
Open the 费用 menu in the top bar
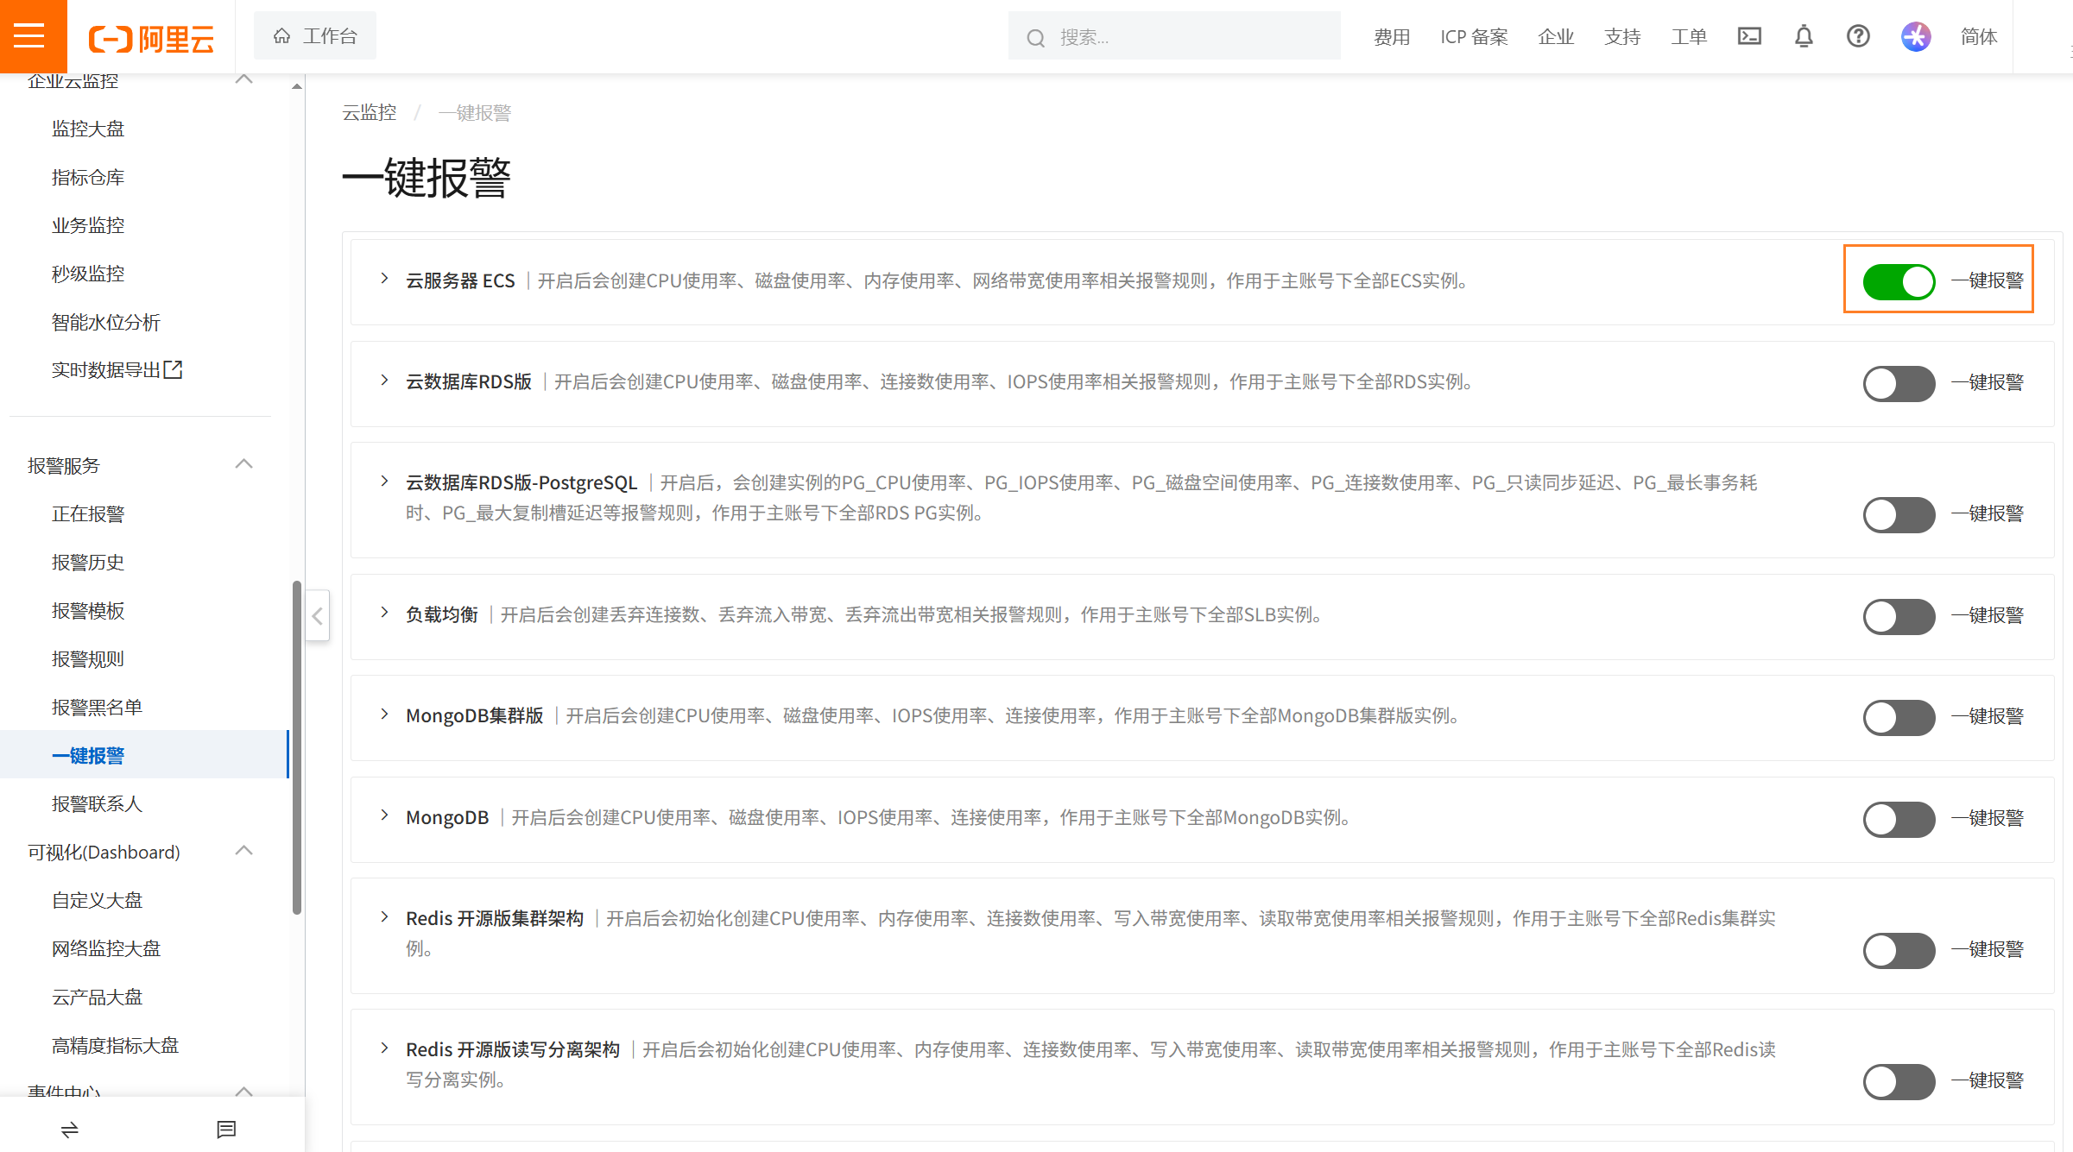(1391, 36)
